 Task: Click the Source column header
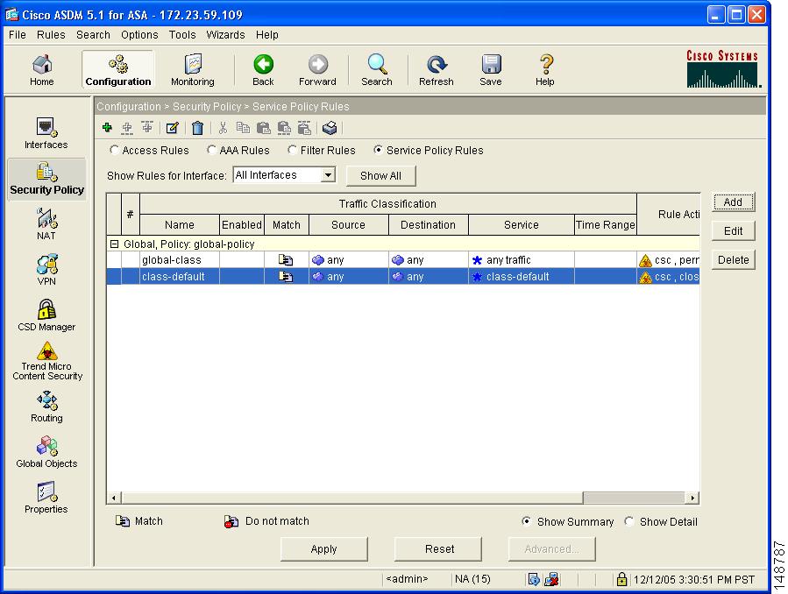click(348, 224)
